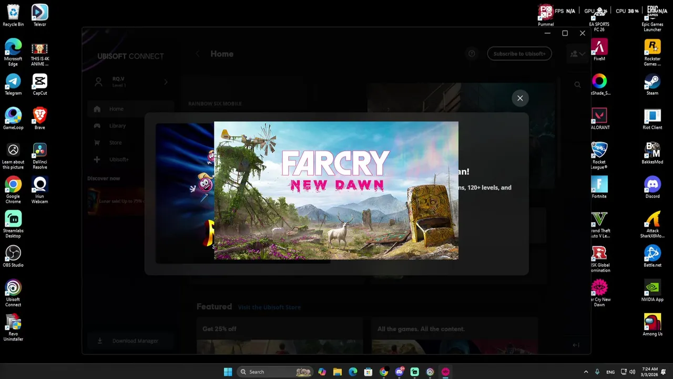The image size is (673, 379).
Task: Open the Streamlabs Desktop shortcut
Action: click(x=13, y=225)
